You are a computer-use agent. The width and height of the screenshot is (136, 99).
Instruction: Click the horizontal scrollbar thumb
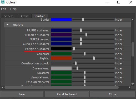[x=62, y=87]
